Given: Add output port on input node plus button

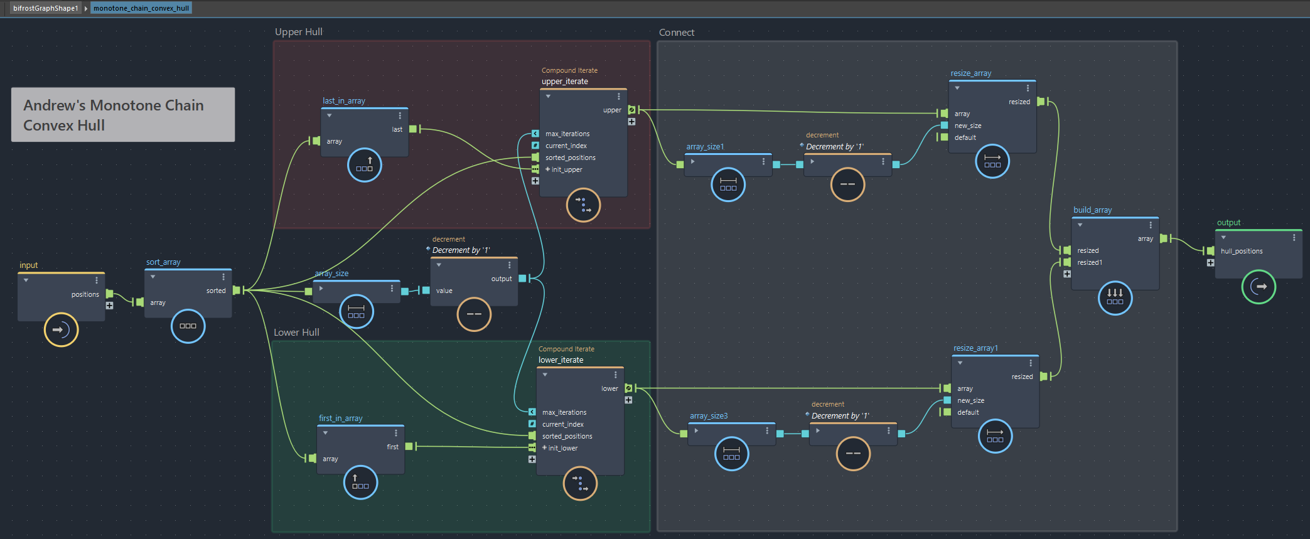Looking at the screenshot, I should tap(109, 306).
